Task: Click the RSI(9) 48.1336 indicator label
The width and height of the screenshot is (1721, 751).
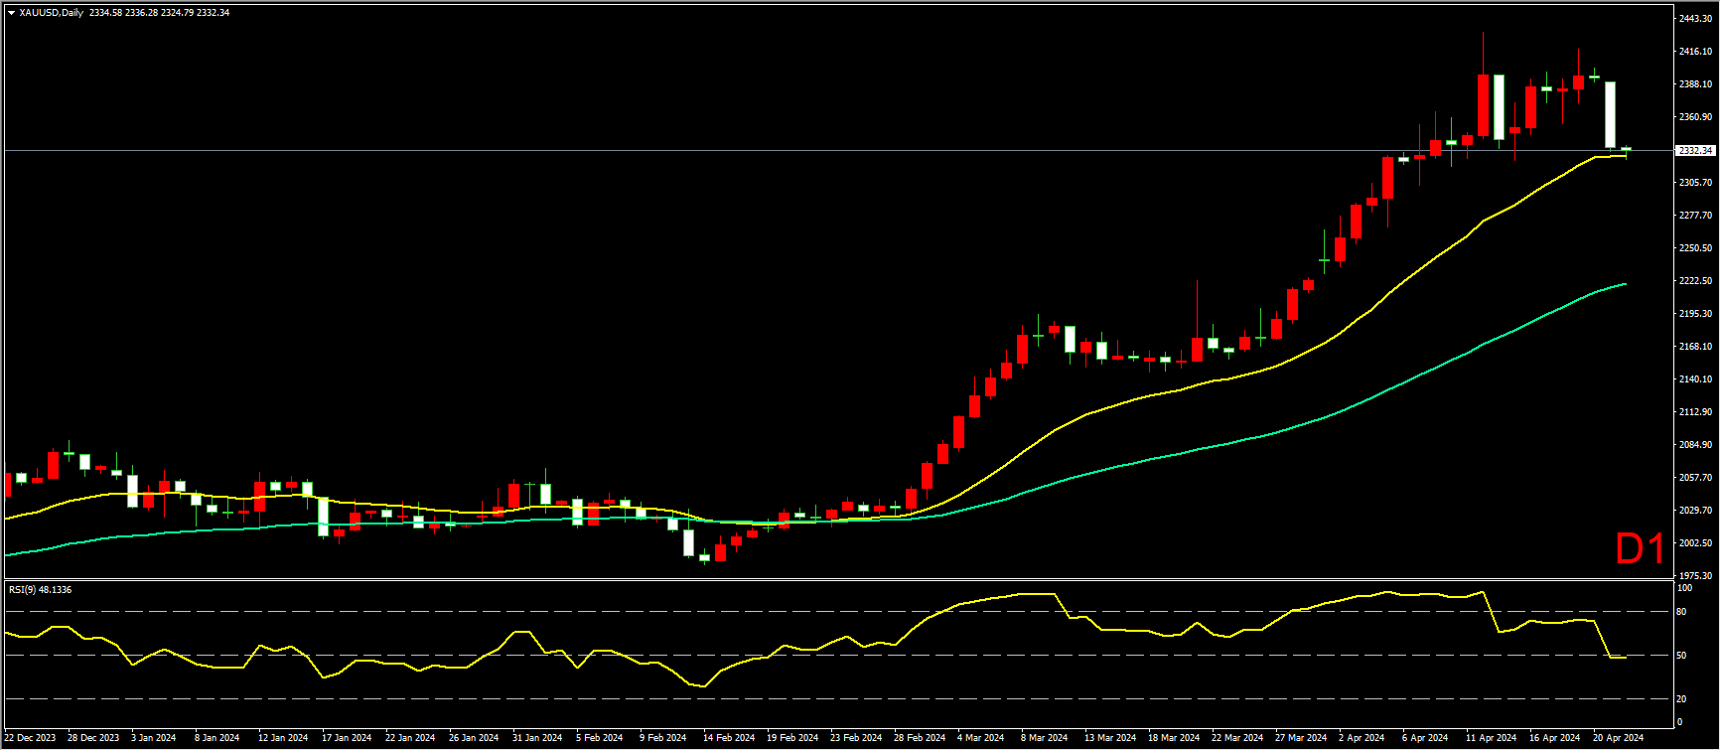Action: coord(41,589)
